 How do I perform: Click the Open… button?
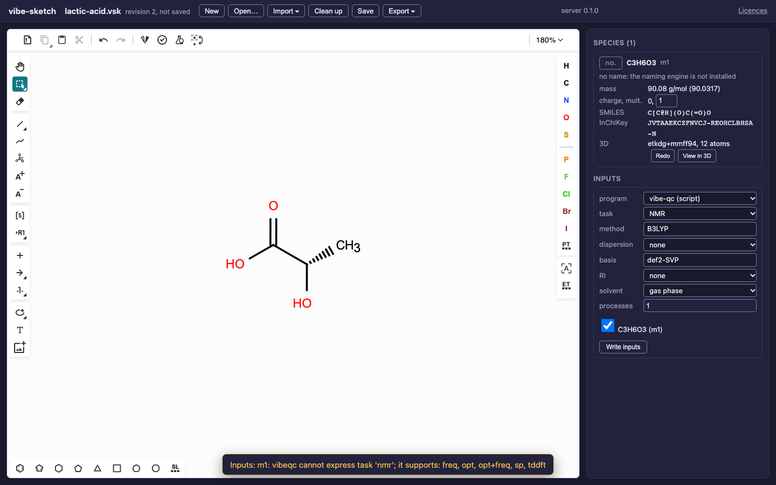(x=246, y=11)
